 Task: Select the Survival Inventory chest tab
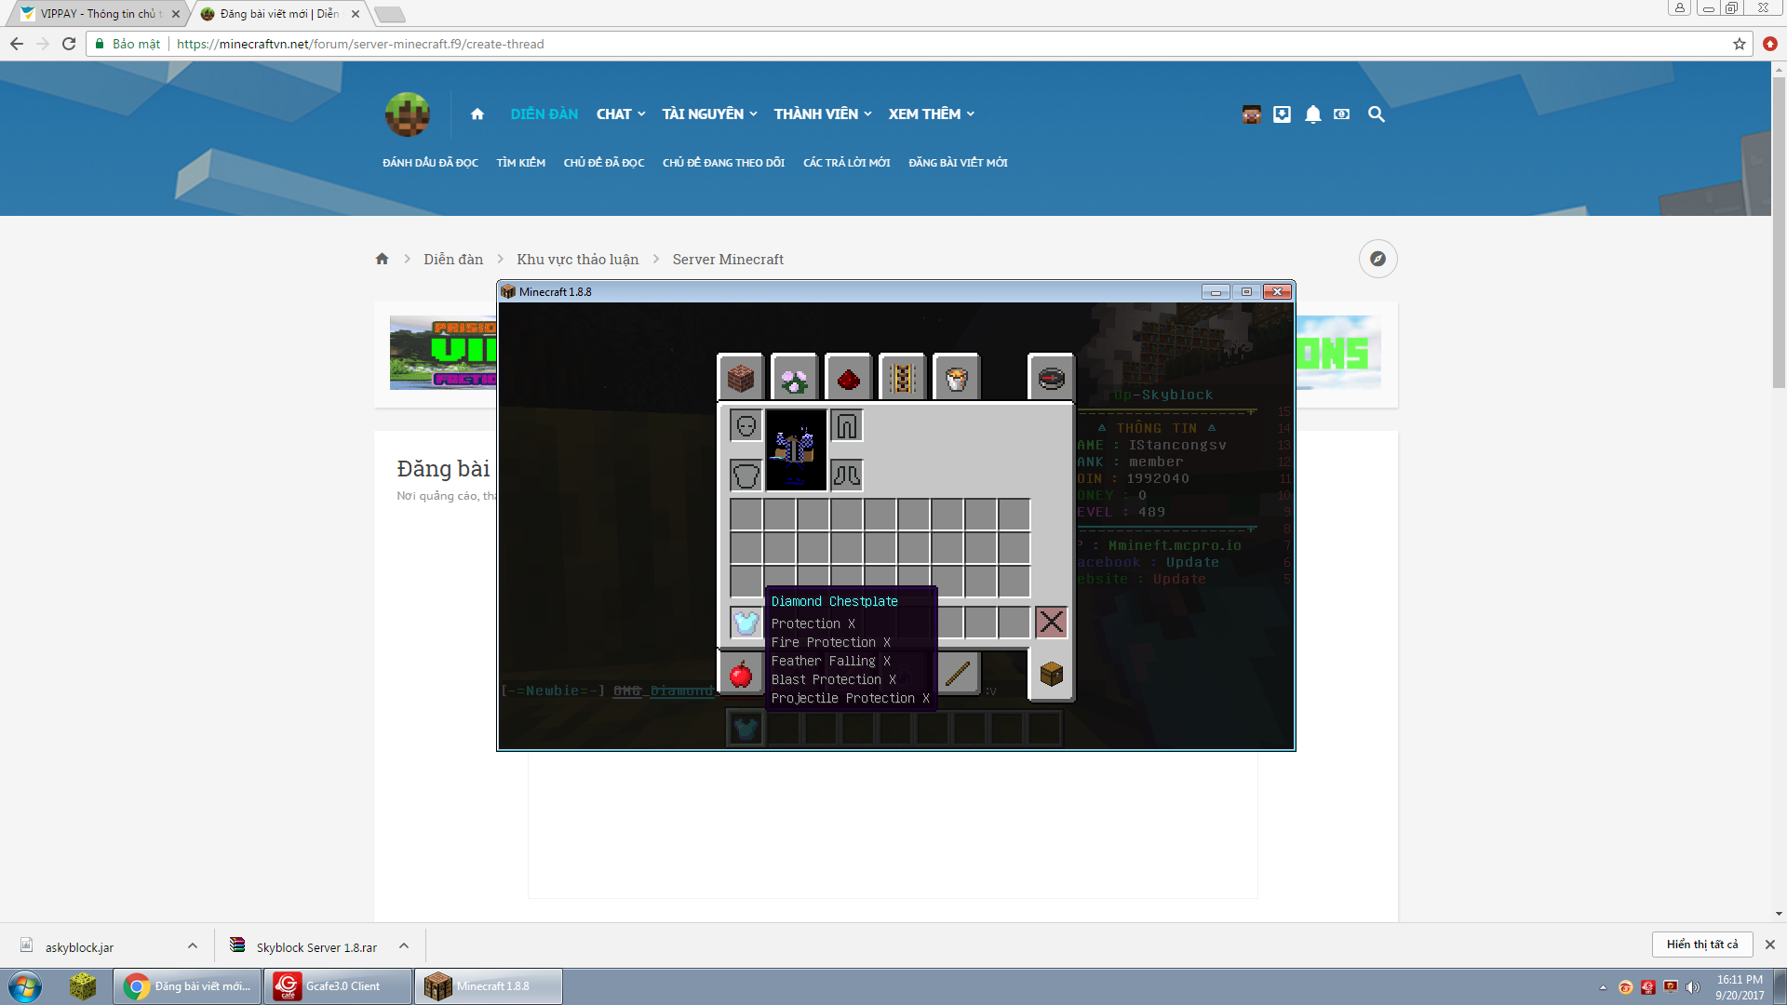tap(1051, 674)
